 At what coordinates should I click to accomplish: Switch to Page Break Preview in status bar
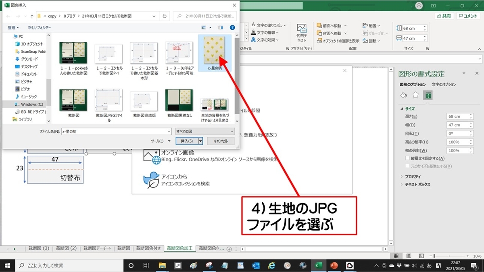[421, 256]
